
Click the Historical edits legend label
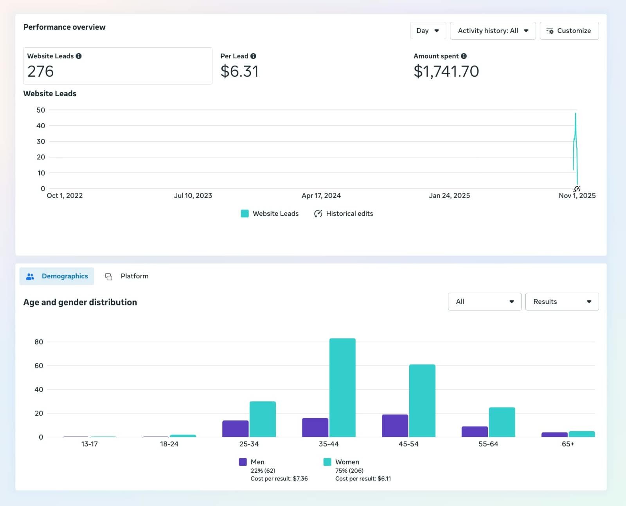coord(349,214)
